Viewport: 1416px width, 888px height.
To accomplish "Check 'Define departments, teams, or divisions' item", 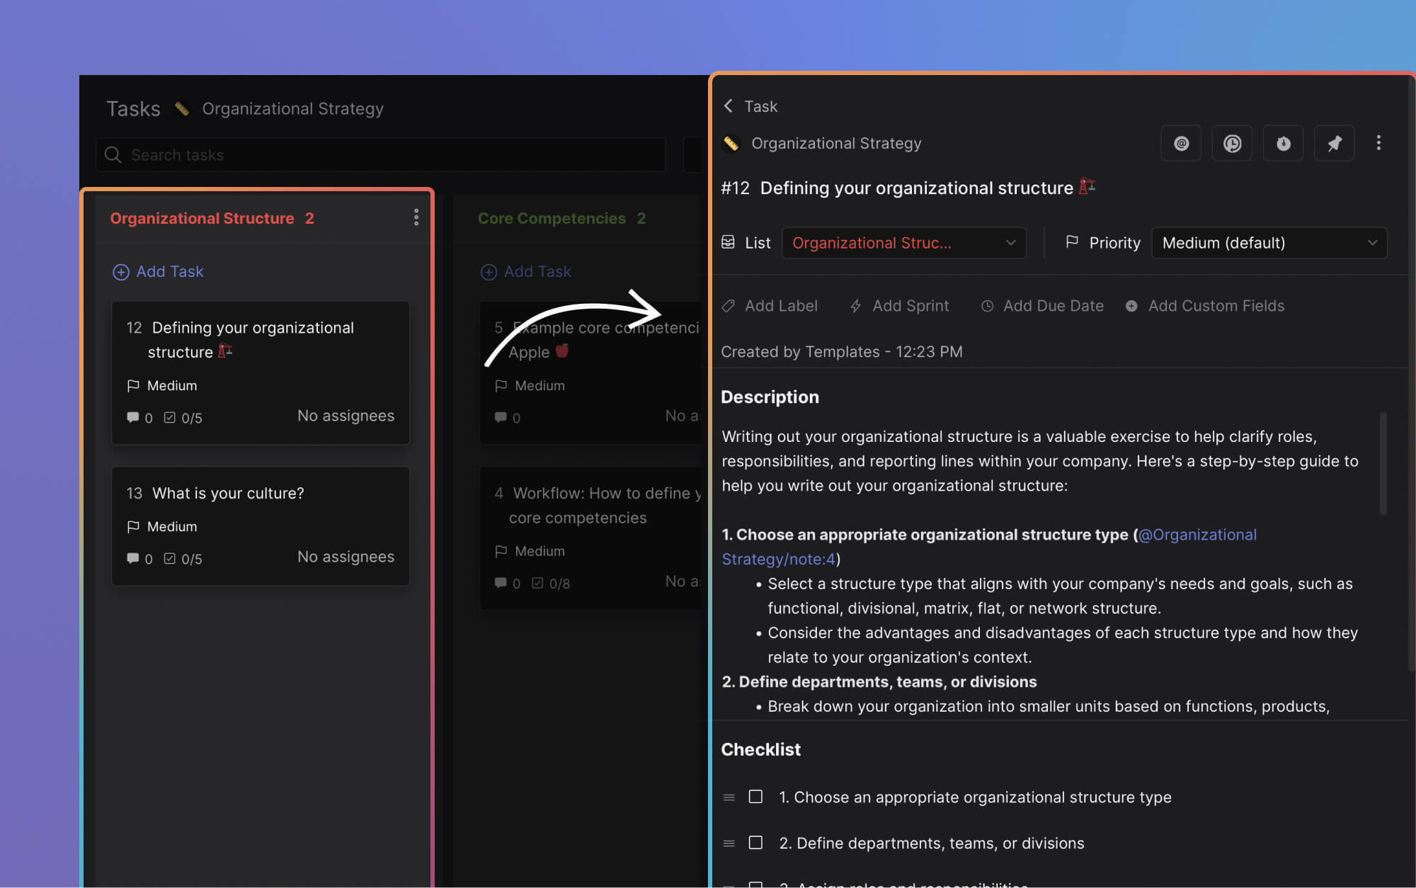I will click(755, 843).
